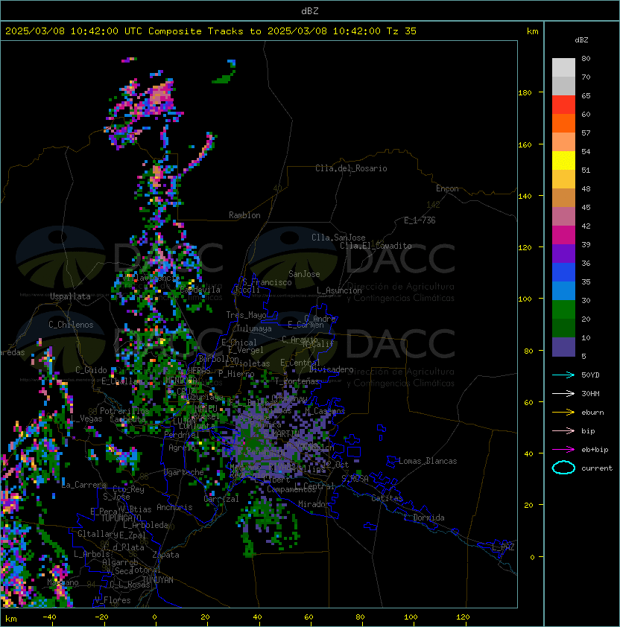Click the Uspallata map label
Screen dimensions: 620x627
[70, 296]
